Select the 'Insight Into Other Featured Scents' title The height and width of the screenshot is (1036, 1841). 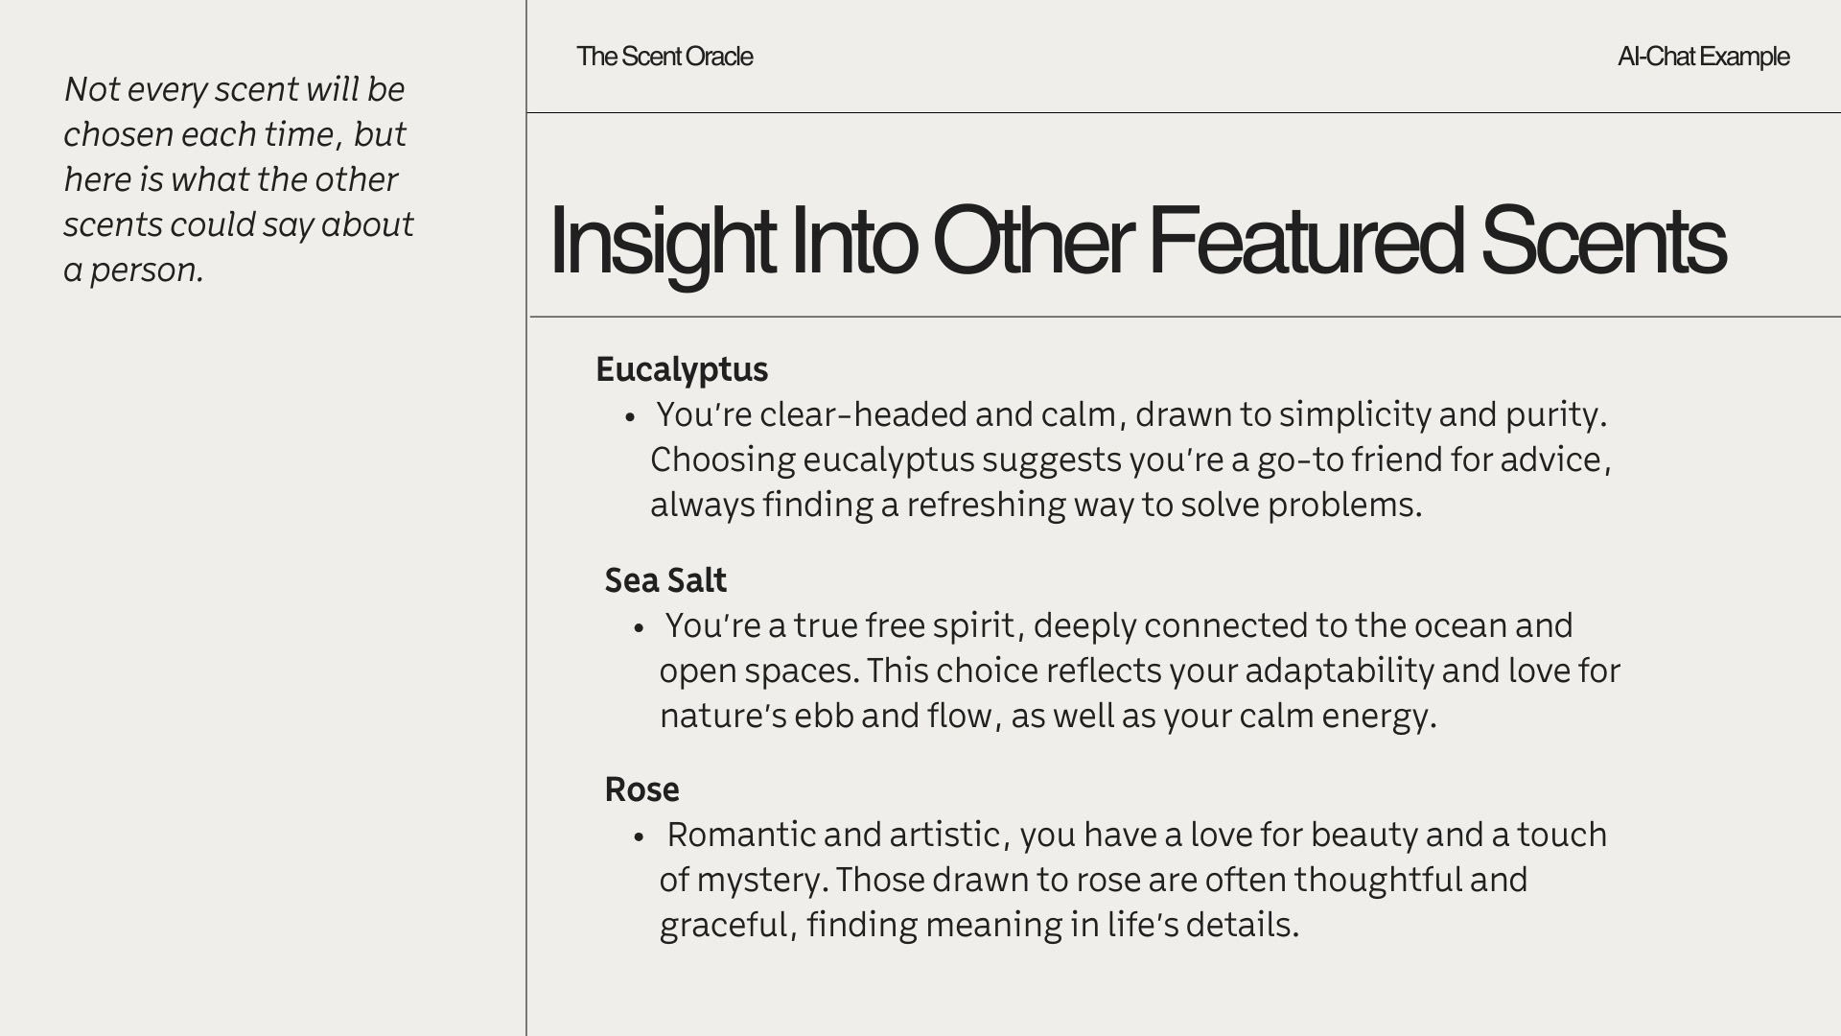[1137, 242]
